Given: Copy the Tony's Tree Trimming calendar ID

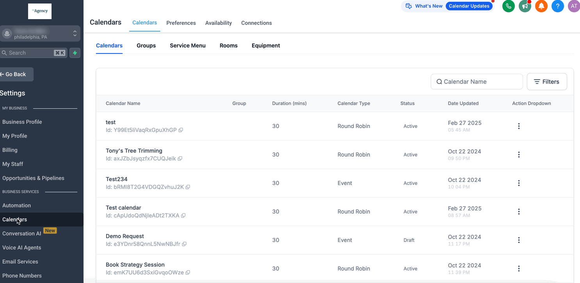Looking at the screenshot, I should point(180,158).
